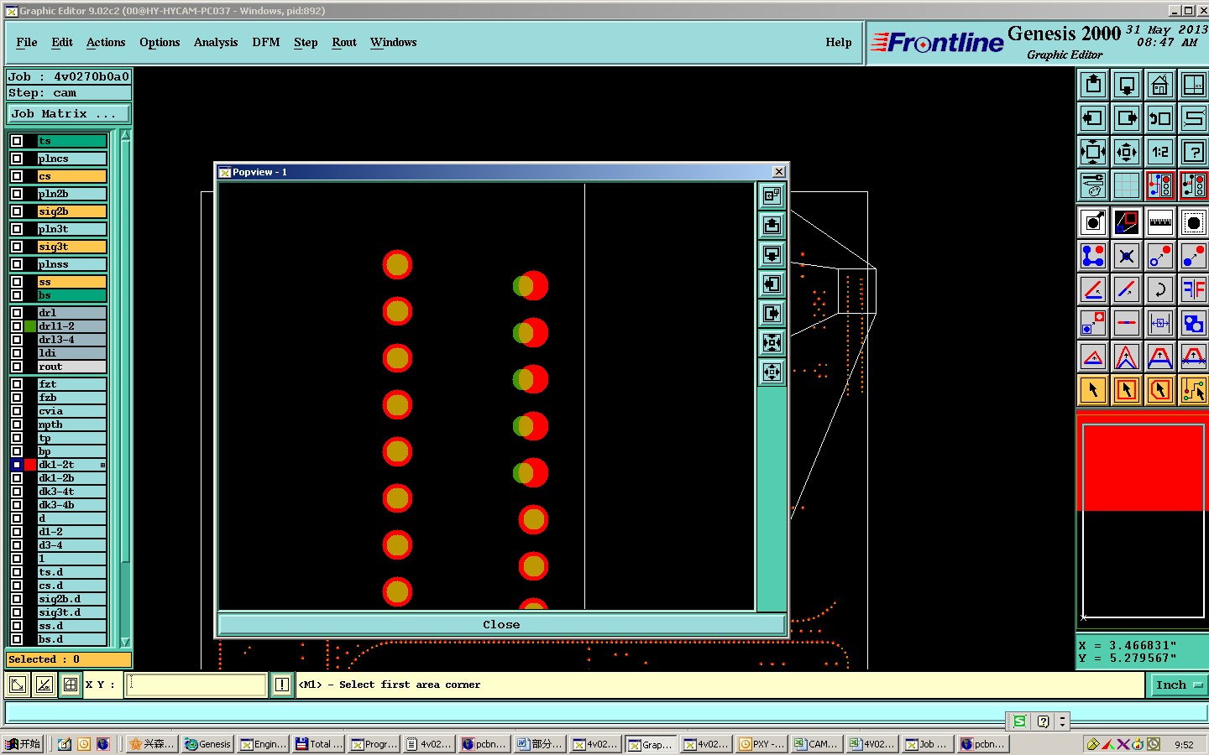
Task: Click the Job Matrix button
Action: tap(70, 113)
